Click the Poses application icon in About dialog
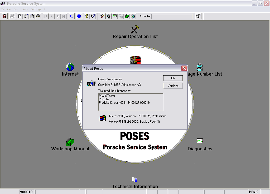Screen dimensions: 270x194 (x=91, y=83)
